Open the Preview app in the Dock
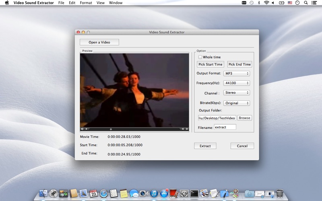Viewport: 322px width, 201px height. 204,193
